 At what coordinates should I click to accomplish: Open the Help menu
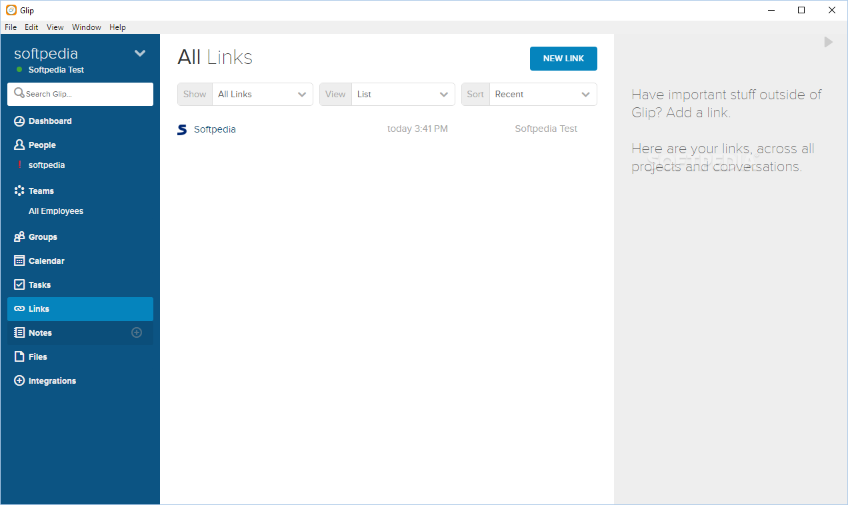[117, 27]
